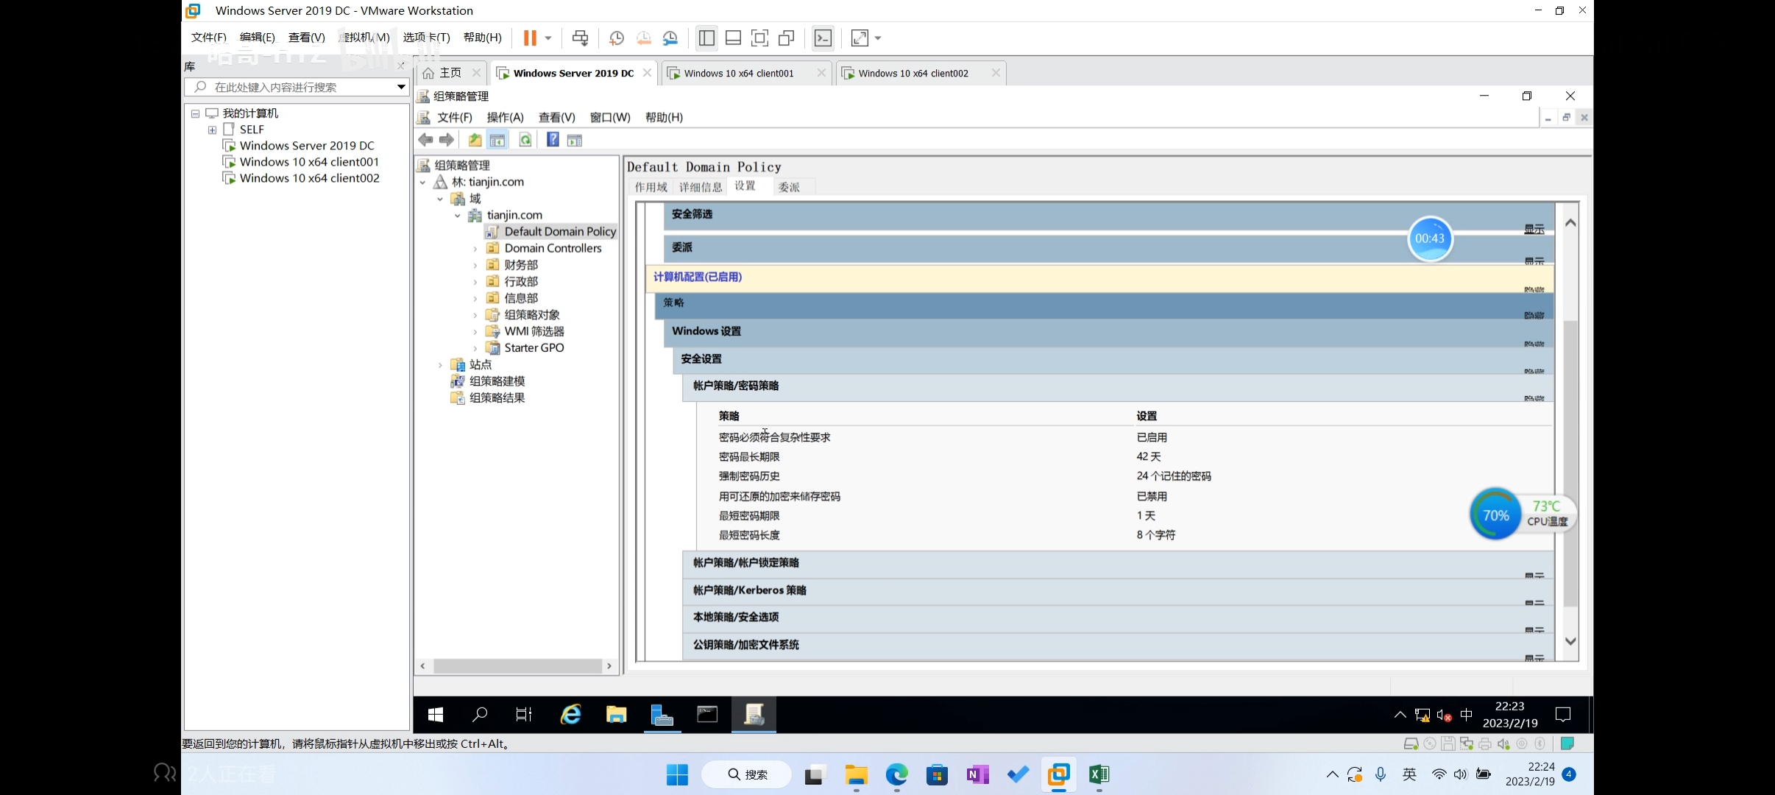Toggle the VMware library side panel
Screen dimensions: 1775x795
[x=706, y=38]
